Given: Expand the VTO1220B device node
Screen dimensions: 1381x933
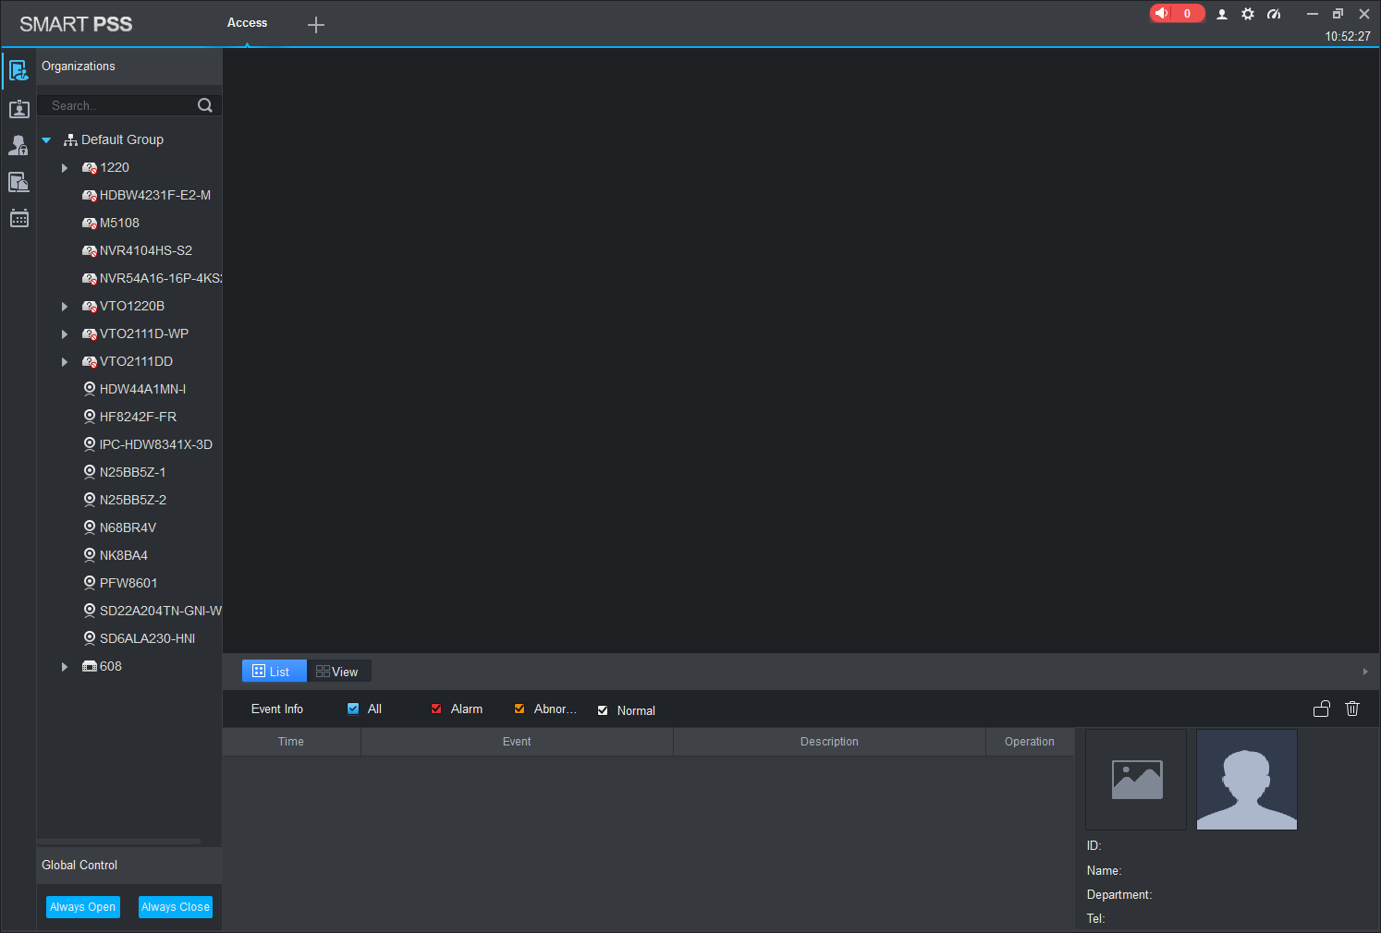Looking at the screenshot, I should (65, 307).
